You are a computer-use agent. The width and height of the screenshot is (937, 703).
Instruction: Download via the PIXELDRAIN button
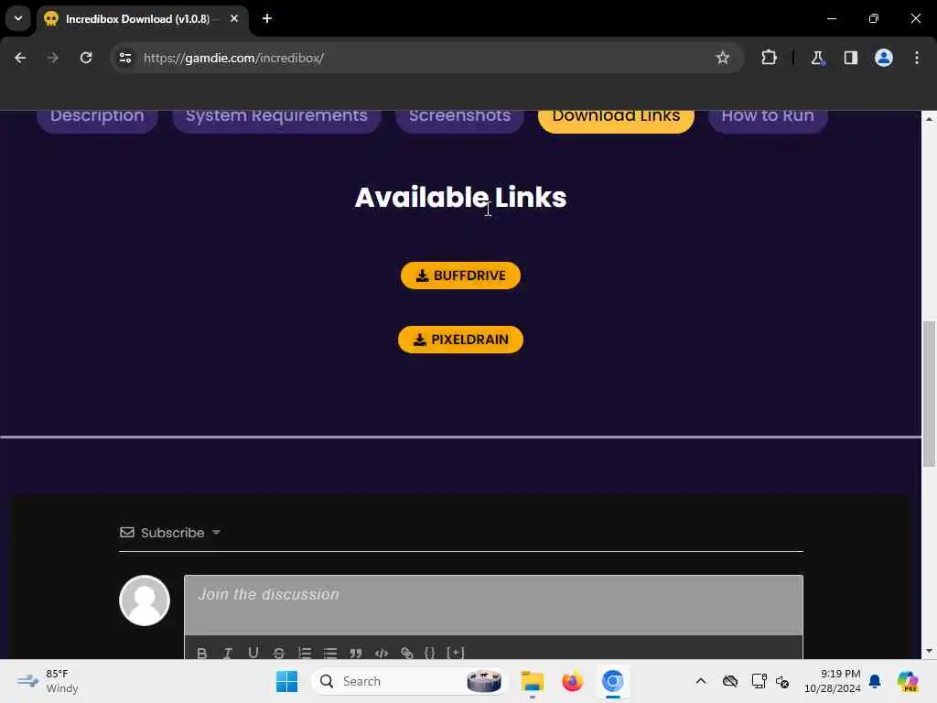460,340
